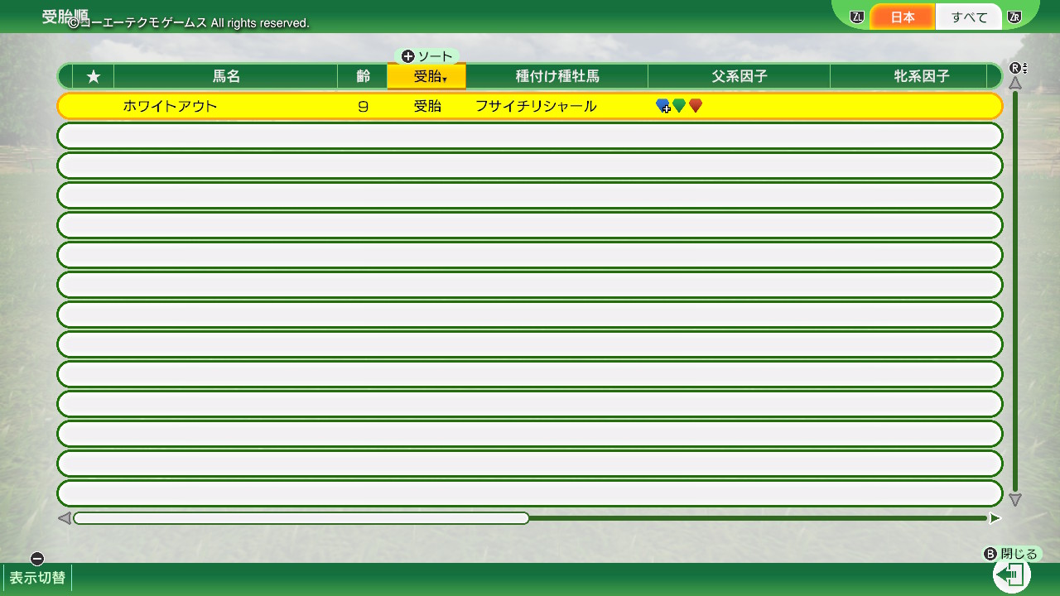1060x596 pixels.
Task: Click the horizontal scrollbar left arrow
Action: click(x=65, y=518)
